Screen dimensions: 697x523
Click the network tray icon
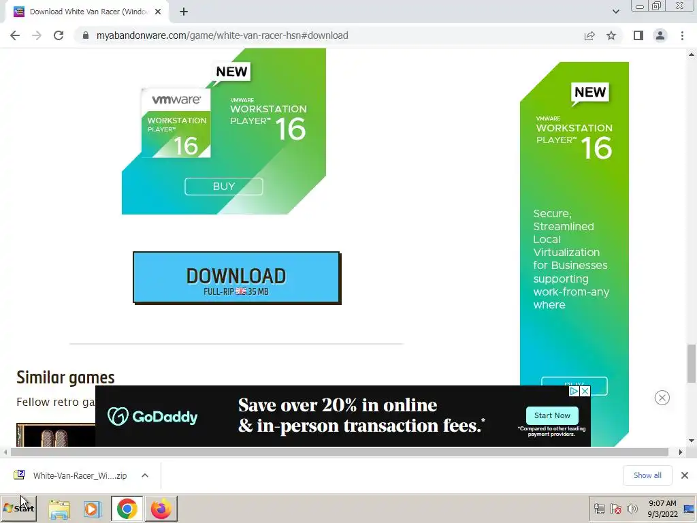tap(599, 509)
